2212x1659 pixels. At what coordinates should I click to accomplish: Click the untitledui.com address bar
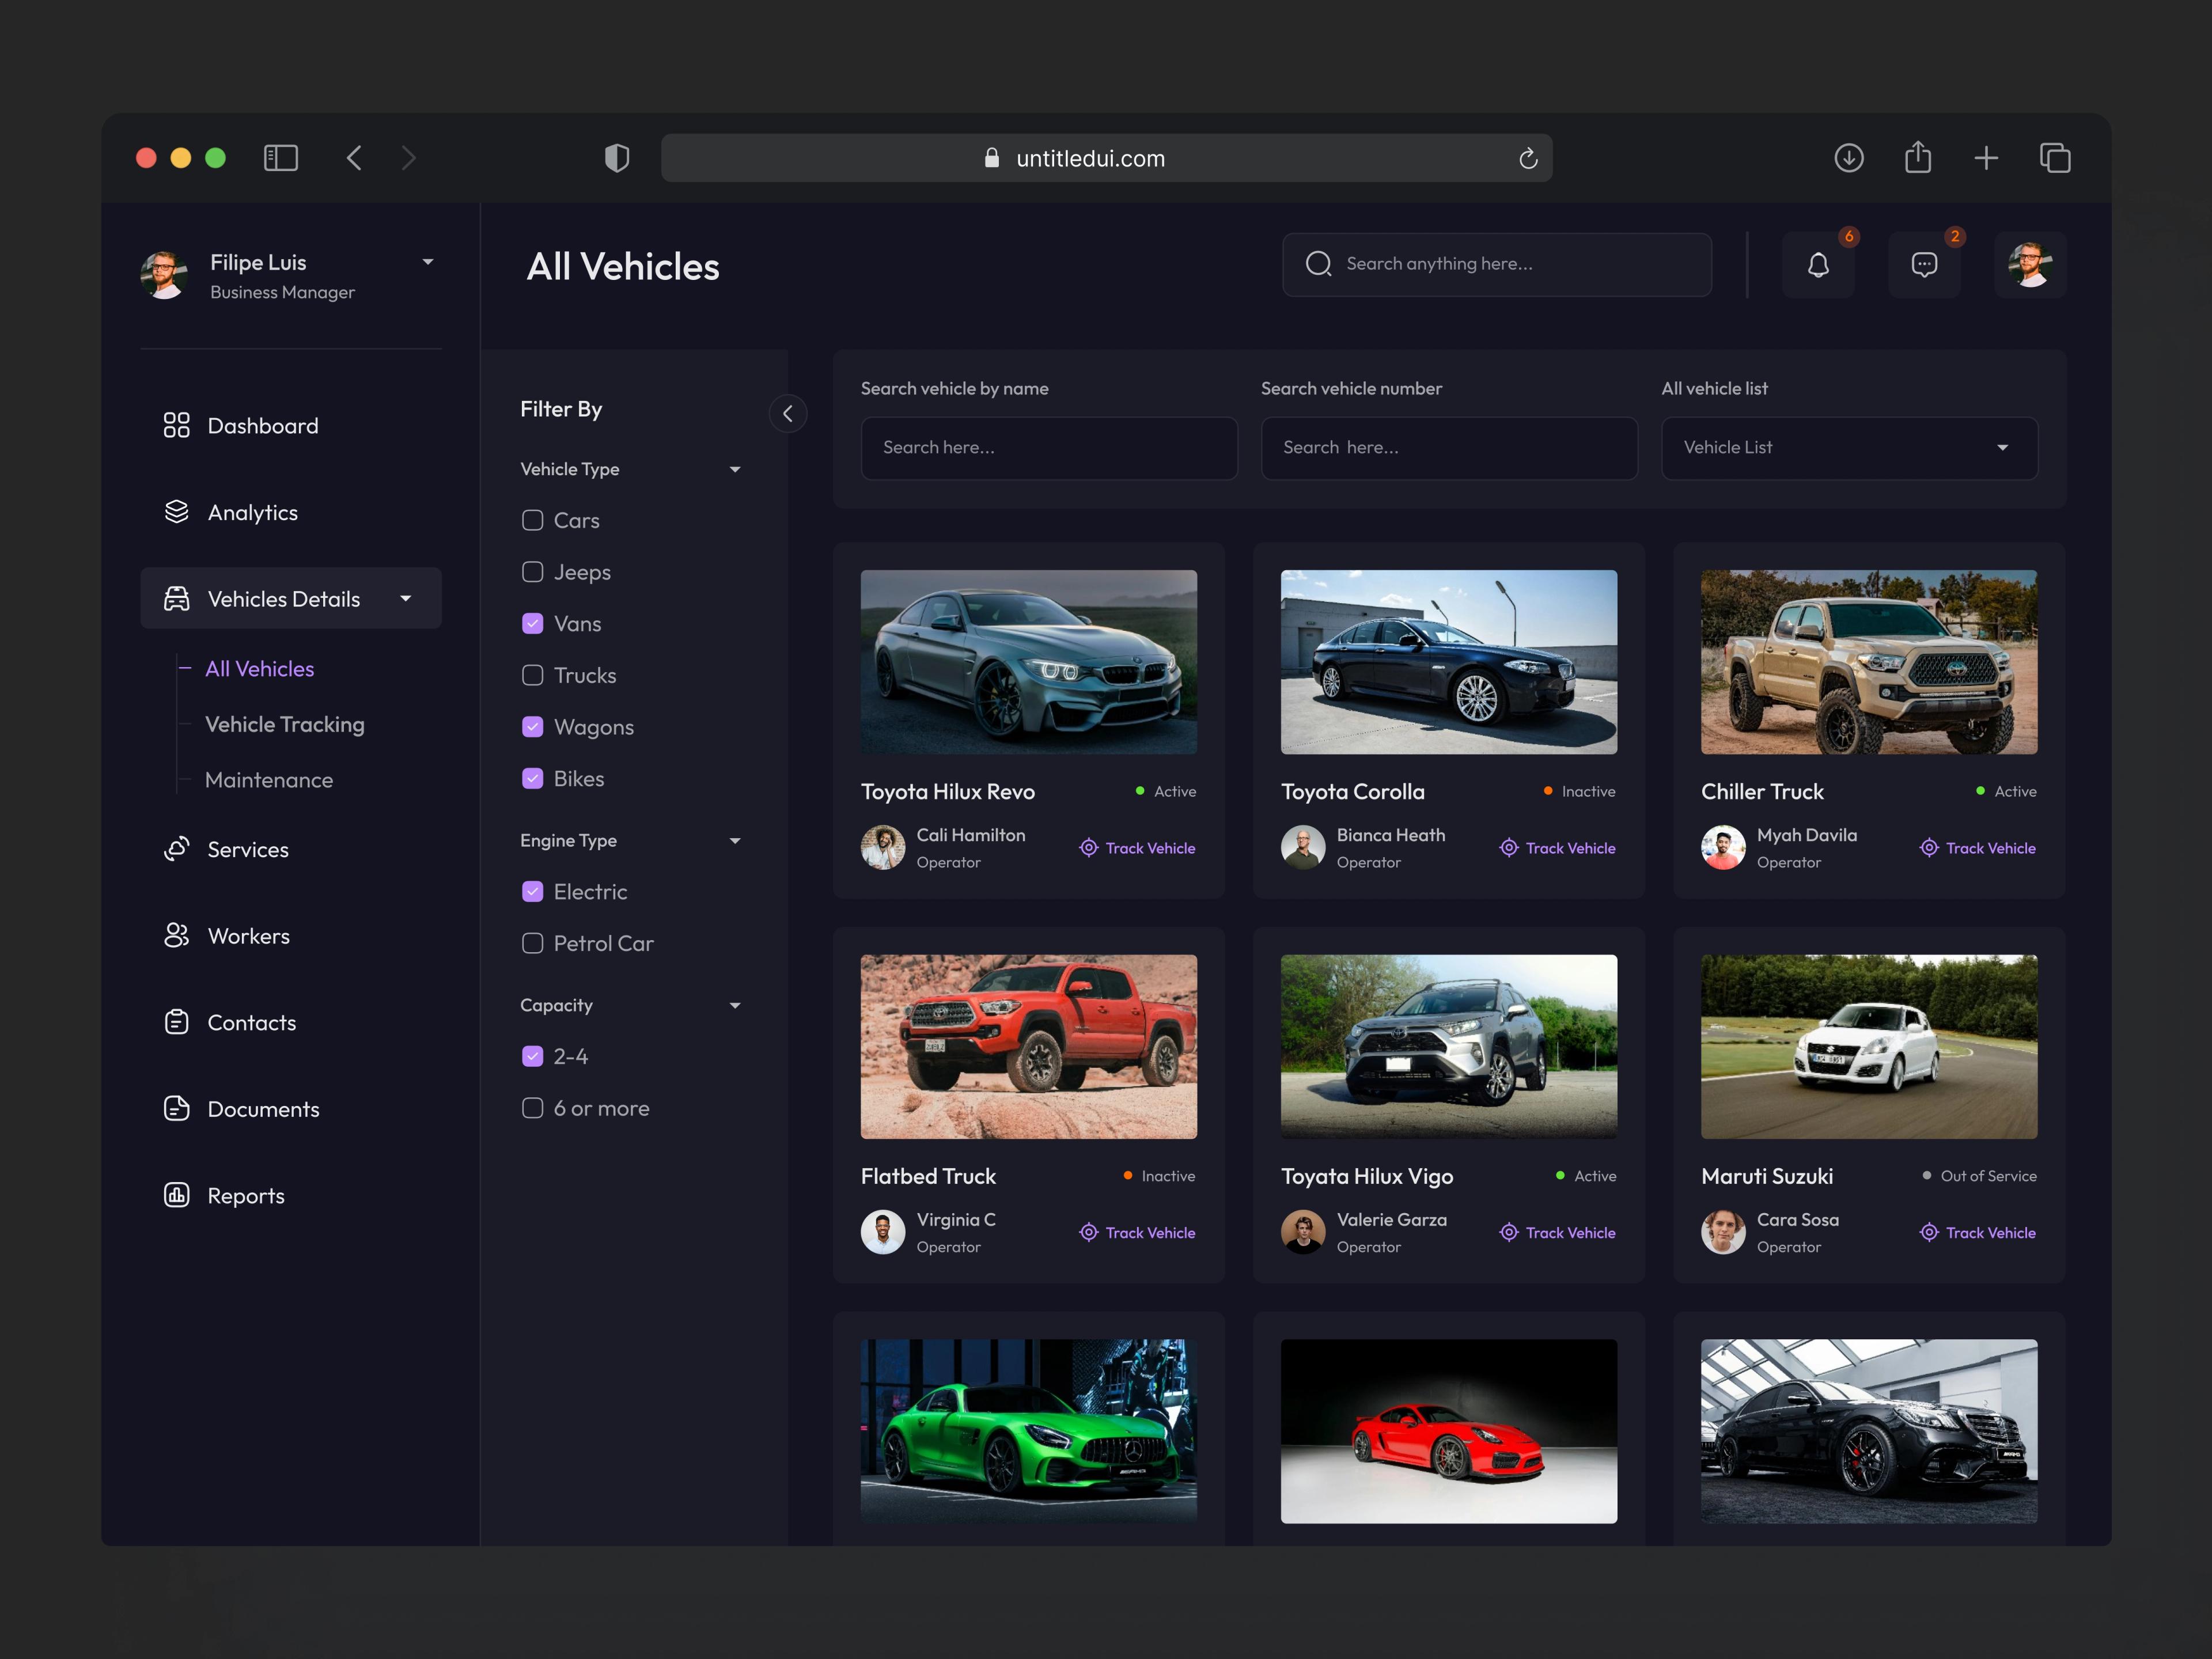[x=1106, y=158]
